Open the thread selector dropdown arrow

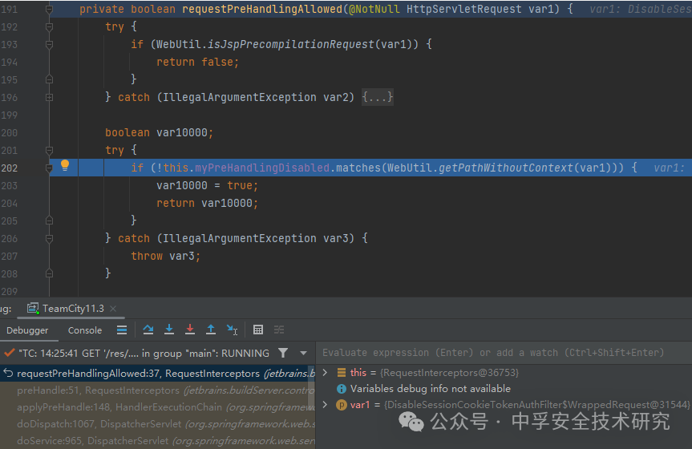click(x=303, y=354)
